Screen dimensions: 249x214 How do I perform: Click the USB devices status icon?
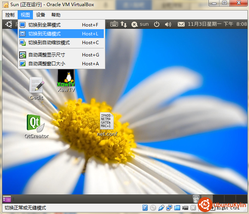tap(161, 208)
